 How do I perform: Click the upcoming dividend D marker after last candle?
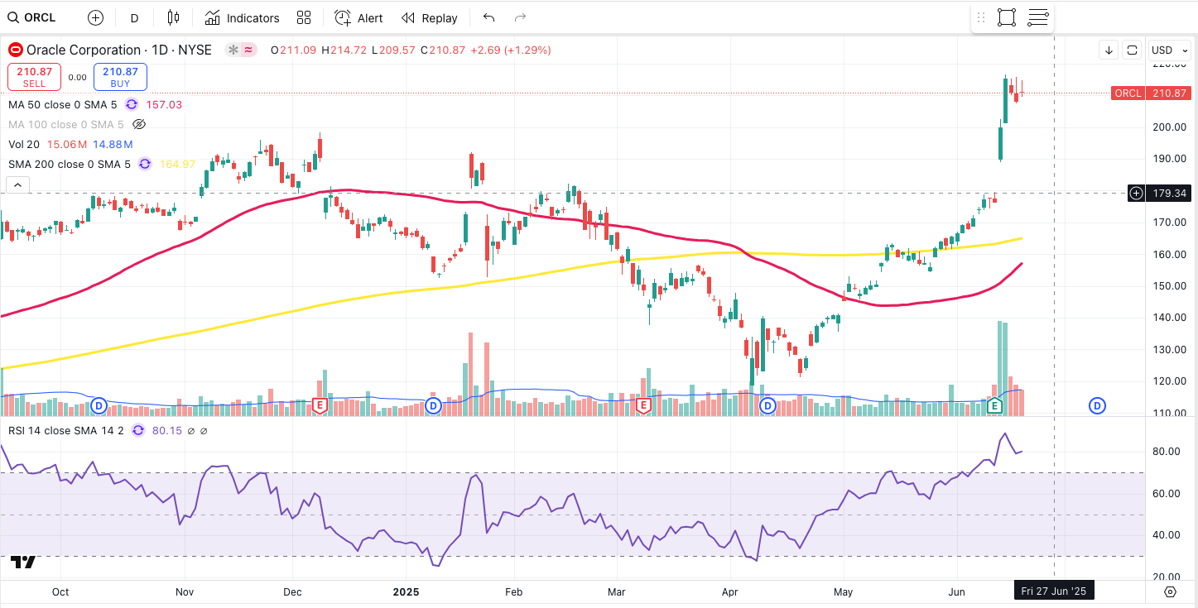click(x=1097, y=405)
